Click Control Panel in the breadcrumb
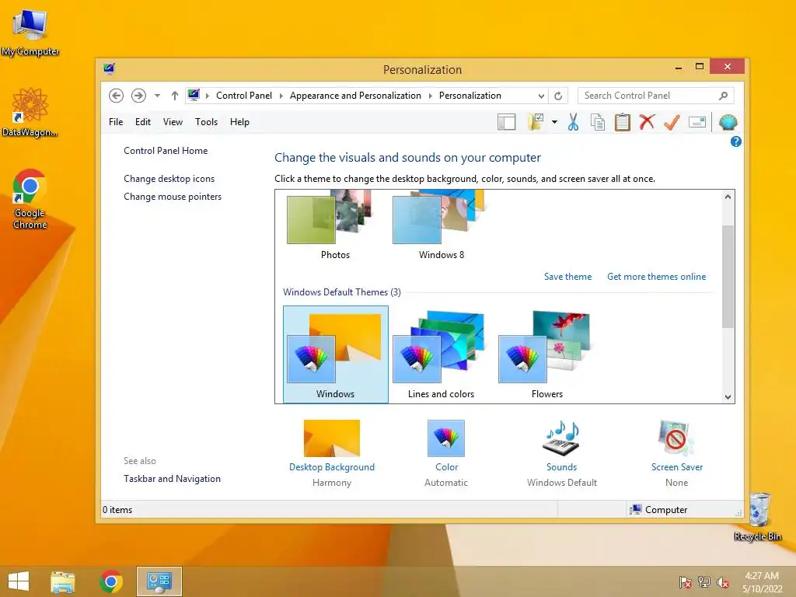The image size is (796, 597). pyautogui.click(x=243, y=96)
